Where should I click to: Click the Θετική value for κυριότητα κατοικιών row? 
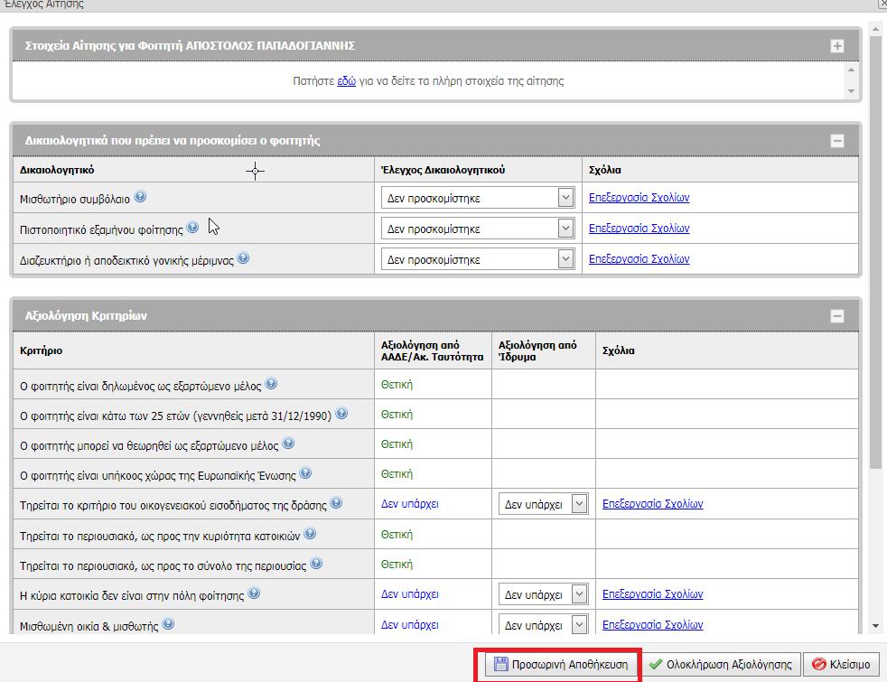coord(397,535)
